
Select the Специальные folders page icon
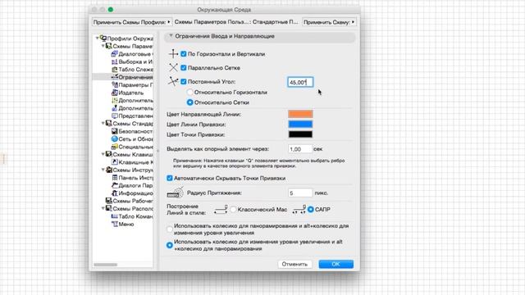114,147
